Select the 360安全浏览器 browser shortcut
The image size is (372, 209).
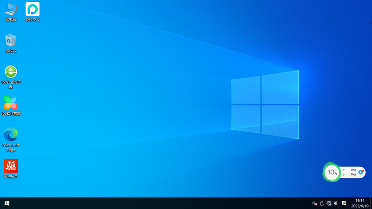click(11, 77)
